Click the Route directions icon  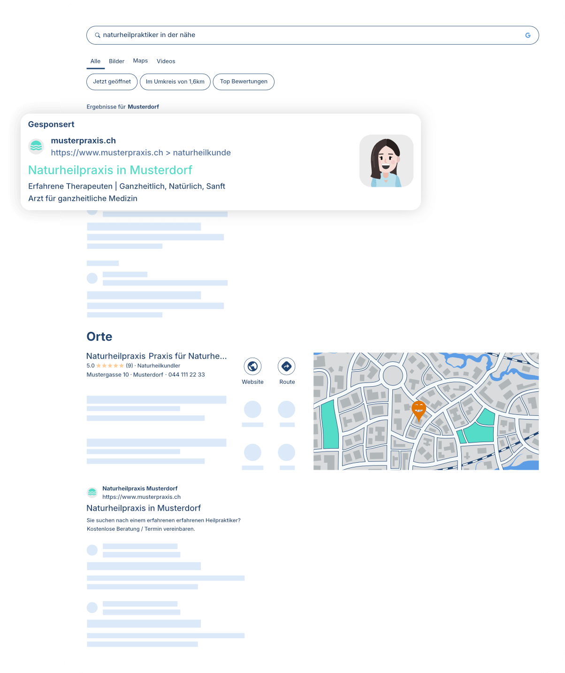[x=286, y=367]
